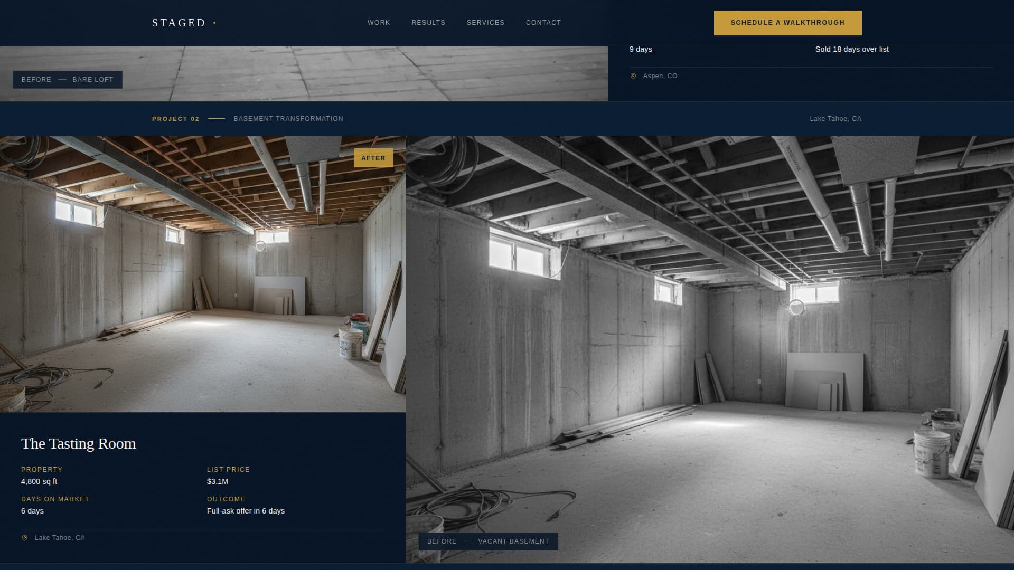Click the PROJECT 02 label
Image resolution: width=1014 pixels, height=570 pixels.
point(176,119)
